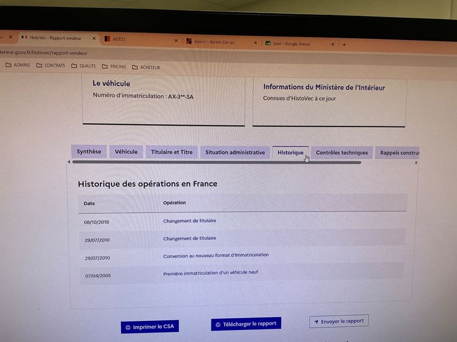
Task: Click left arrow of the tabs scrollbar
Action: point(69,162)
